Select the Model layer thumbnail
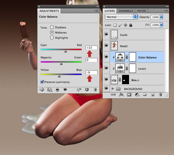 click(x=114, y=46)
